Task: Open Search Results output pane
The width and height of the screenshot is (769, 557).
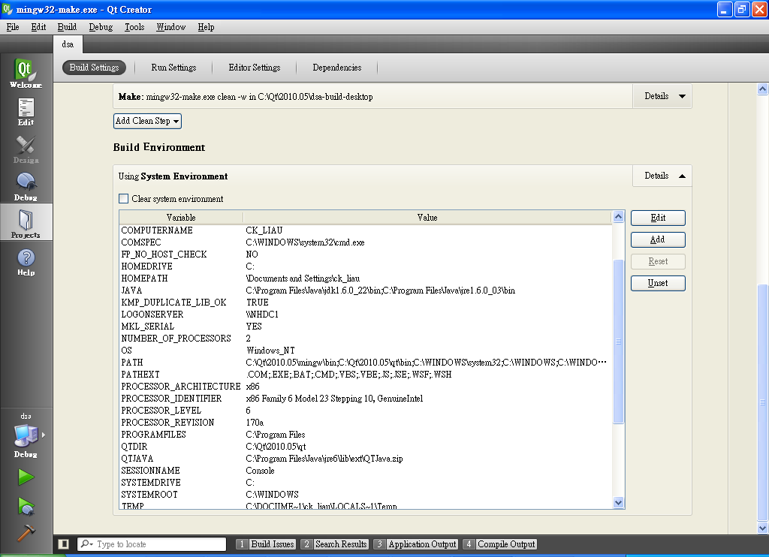Action: coord(334,543)
